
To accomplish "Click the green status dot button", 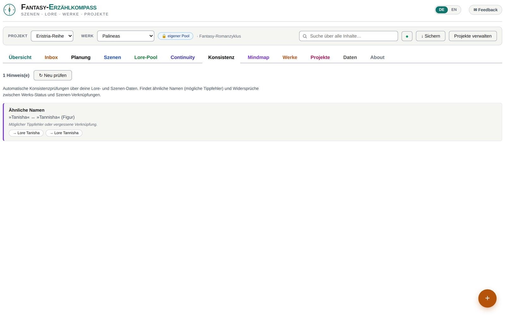I will click(407, 36).
